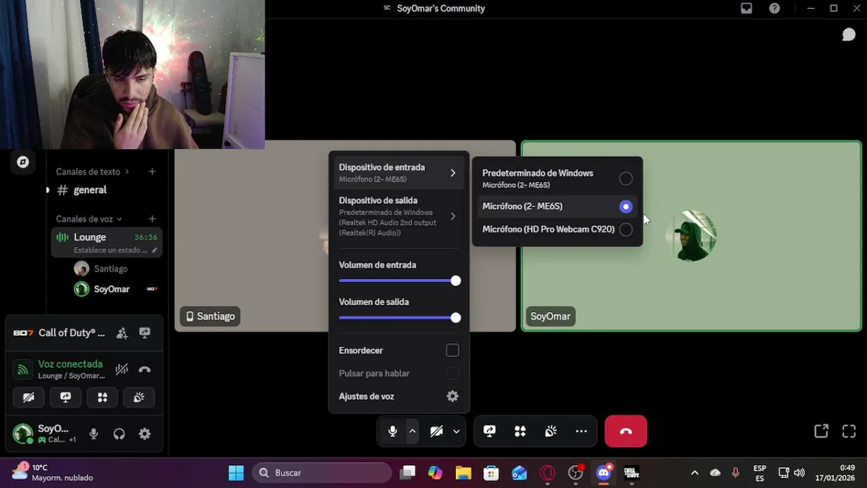Open soundboard in the voice panel
This screenshot has height=488, width=867.
pos(139,397)
